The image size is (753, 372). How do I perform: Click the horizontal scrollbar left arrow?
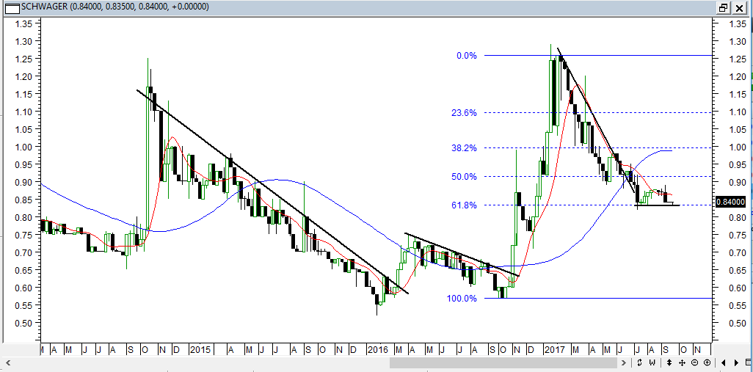click(7, 362)
